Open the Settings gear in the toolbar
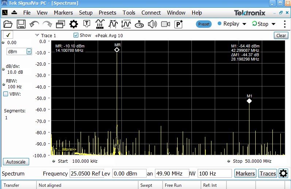 click(74, 24)
